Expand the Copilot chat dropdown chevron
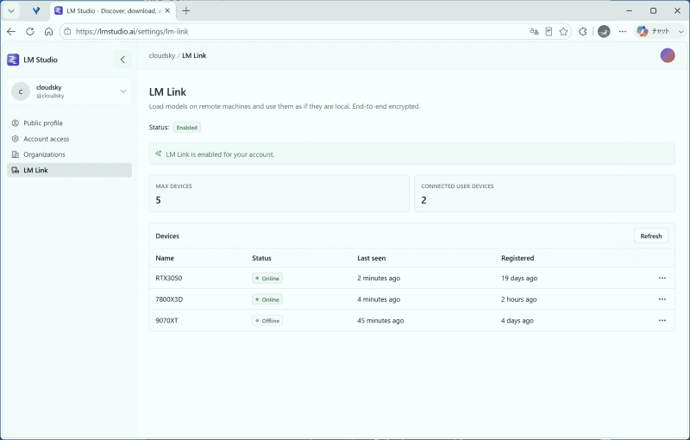Screen dimensions: 690x440 point(681,32)
